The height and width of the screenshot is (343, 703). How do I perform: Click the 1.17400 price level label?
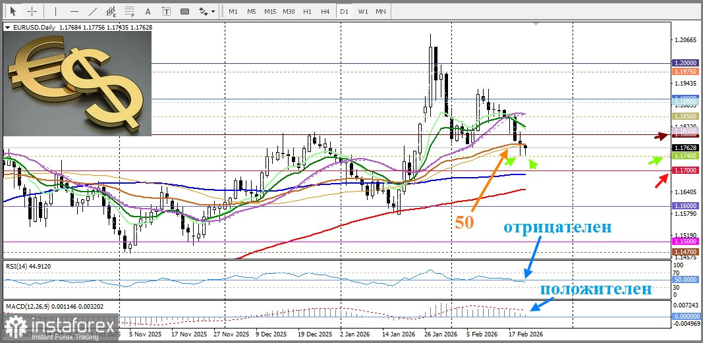pos(685,156)
